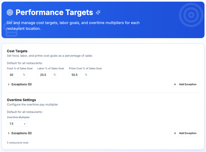Expand the Cost Targets Exceptions chevron

pyautogui.click(x=9, y=85)
